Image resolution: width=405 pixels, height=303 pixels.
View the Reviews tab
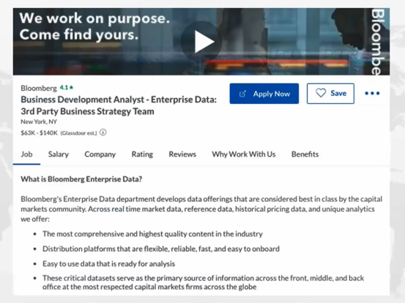point(182,154)
